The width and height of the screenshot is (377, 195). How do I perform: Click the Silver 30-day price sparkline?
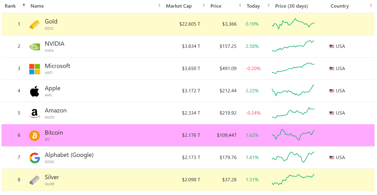tap(293, 179)
